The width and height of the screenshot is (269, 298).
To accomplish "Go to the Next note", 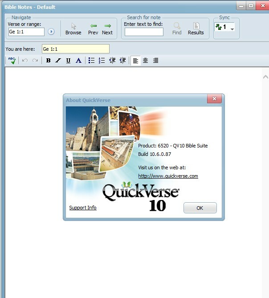I will [107, 29].
